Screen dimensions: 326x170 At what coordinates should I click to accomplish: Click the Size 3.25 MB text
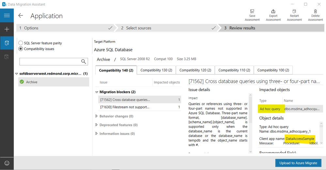[x=186, y=59]
